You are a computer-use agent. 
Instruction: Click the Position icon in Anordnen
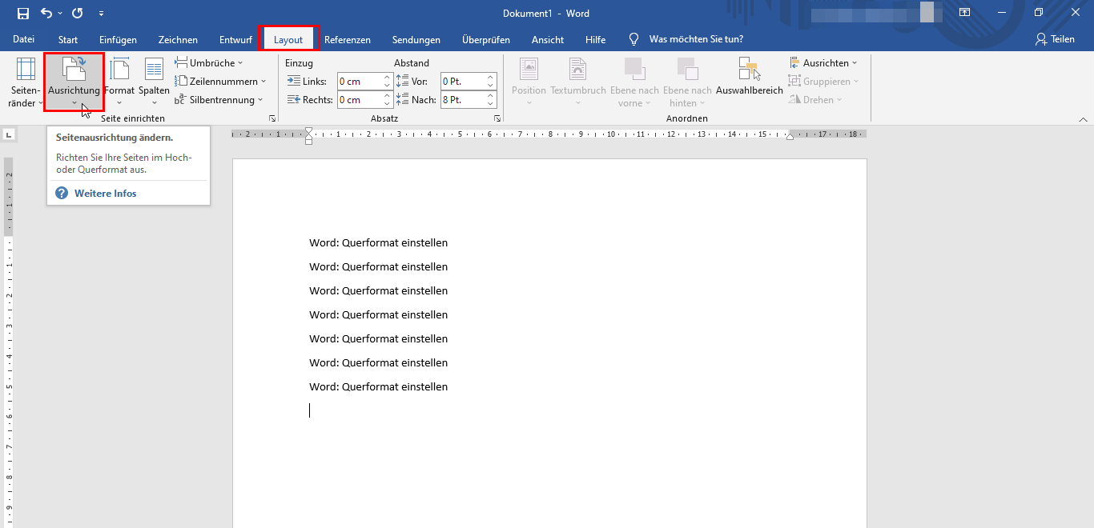[529, 70]
